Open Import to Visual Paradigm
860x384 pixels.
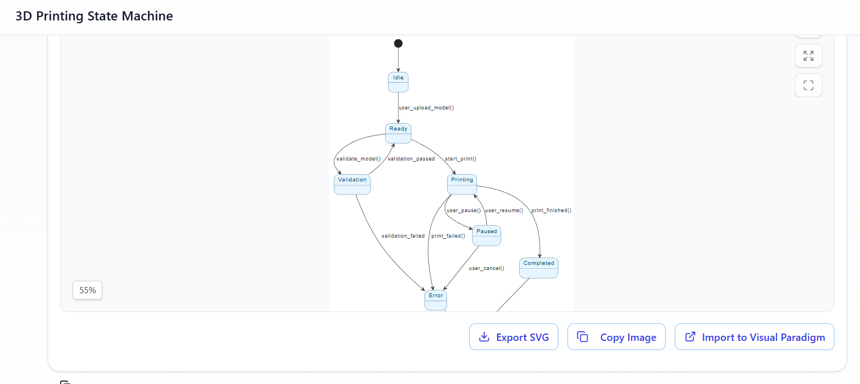point(754,337)
